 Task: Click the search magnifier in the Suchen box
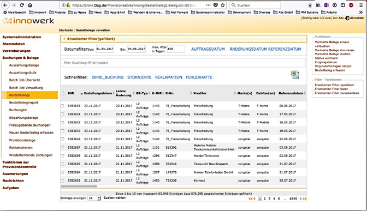[x=233, y=5]
